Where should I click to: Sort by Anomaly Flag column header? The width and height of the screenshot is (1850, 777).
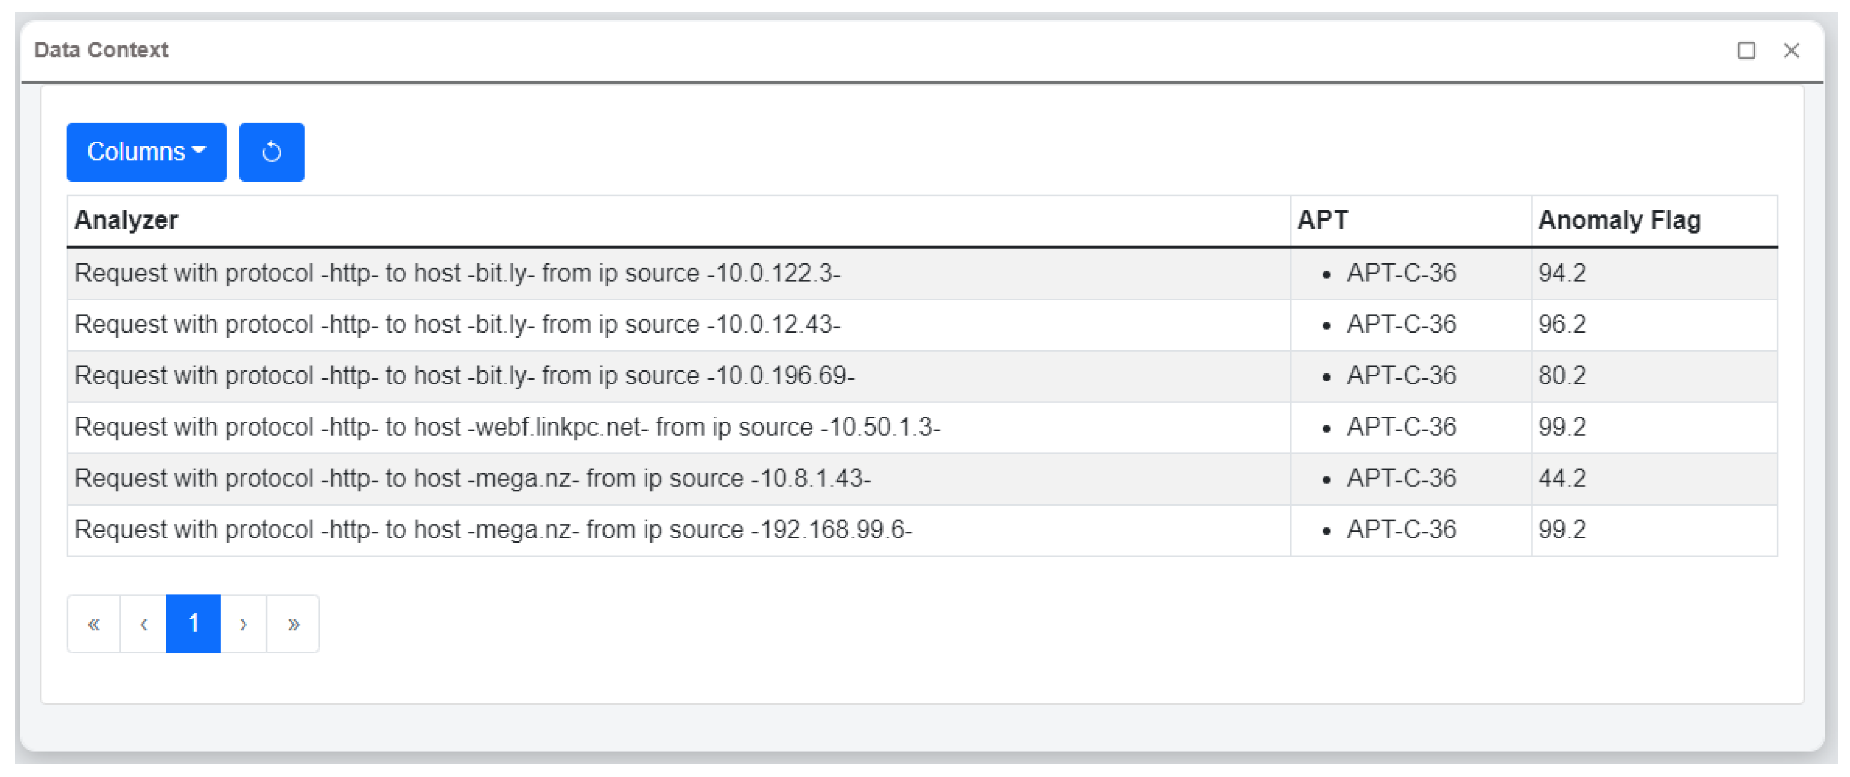click(1619, 219)
